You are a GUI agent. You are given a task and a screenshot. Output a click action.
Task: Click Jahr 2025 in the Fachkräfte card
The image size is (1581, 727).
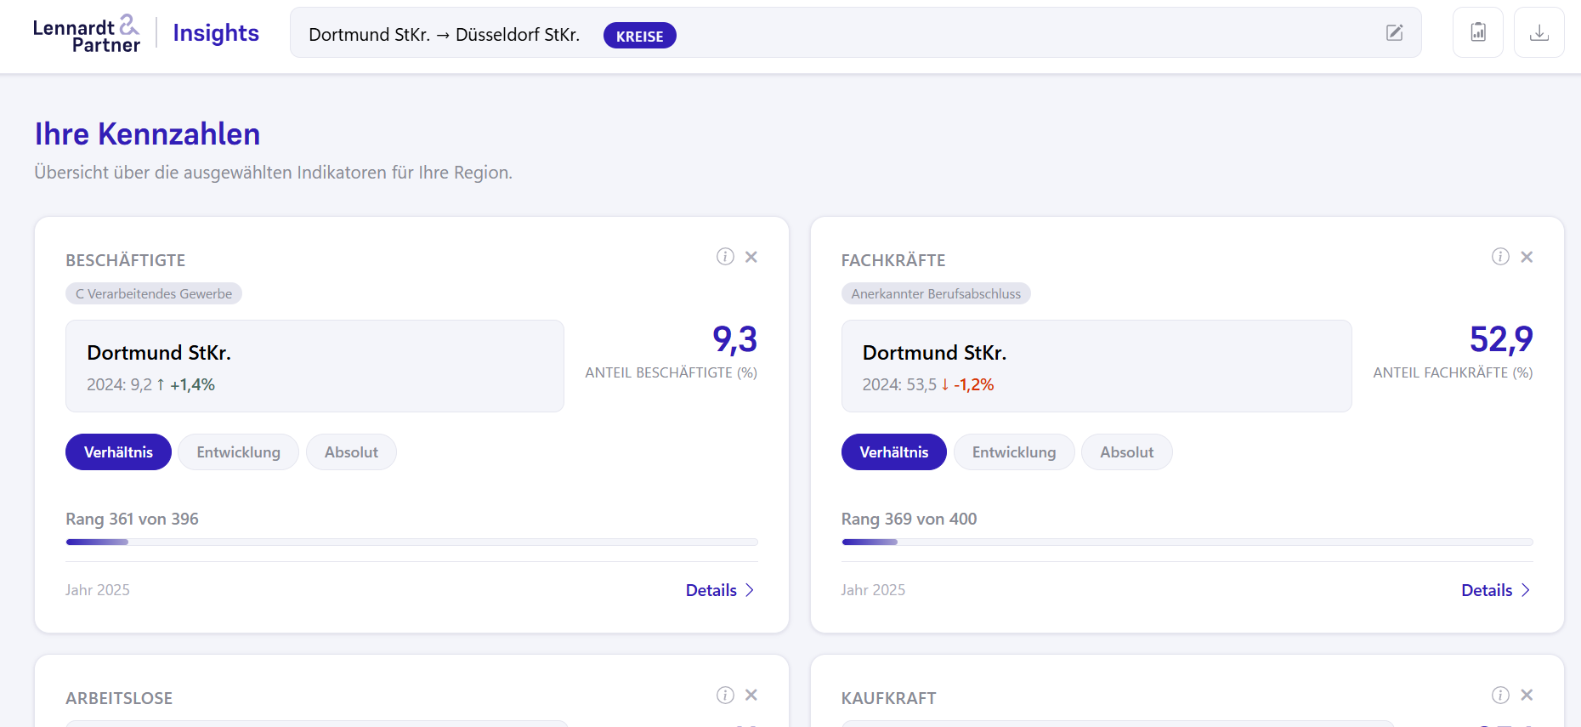click(873, 590)
